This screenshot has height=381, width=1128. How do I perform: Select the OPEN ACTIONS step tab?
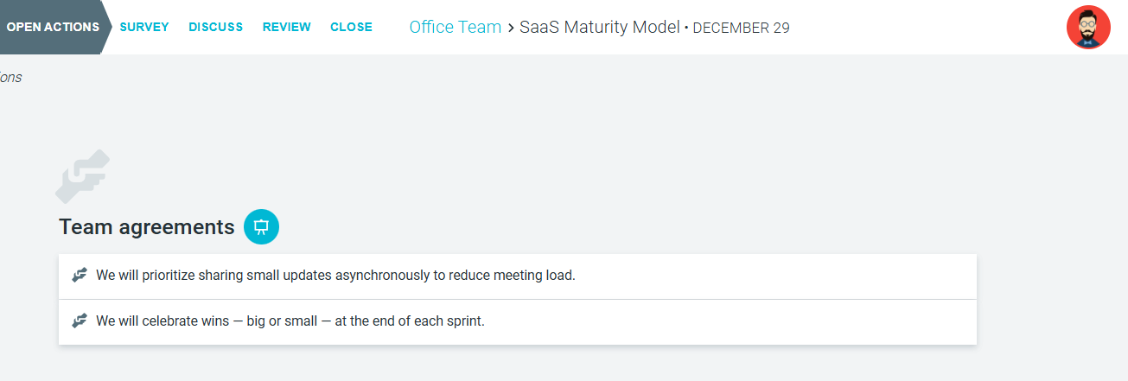pos(52,27)
